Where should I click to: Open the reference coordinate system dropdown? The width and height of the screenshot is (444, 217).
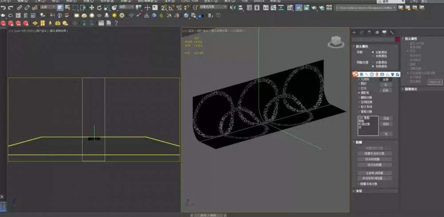pyautogui.click(x=126, y=7)
